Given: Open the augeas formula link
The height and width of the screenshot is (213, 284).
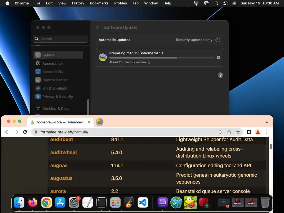Looking at the screenshot, I should tap(59, 166).
